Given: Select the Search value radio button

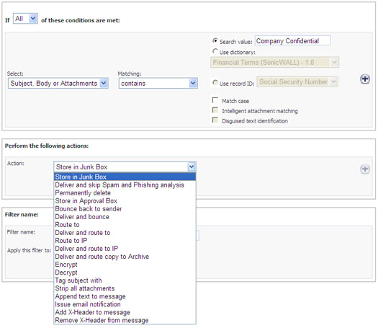Looking at the screenshot, I should tap(215, 41).
